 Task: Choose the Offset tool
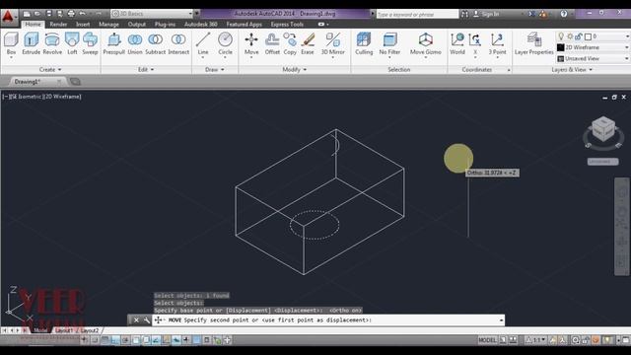[x=272, y=43]
